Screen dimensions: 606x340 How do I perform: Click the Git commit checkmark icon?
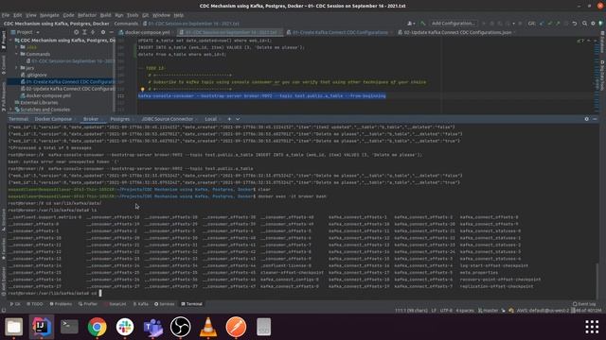(x=550, y=24)
